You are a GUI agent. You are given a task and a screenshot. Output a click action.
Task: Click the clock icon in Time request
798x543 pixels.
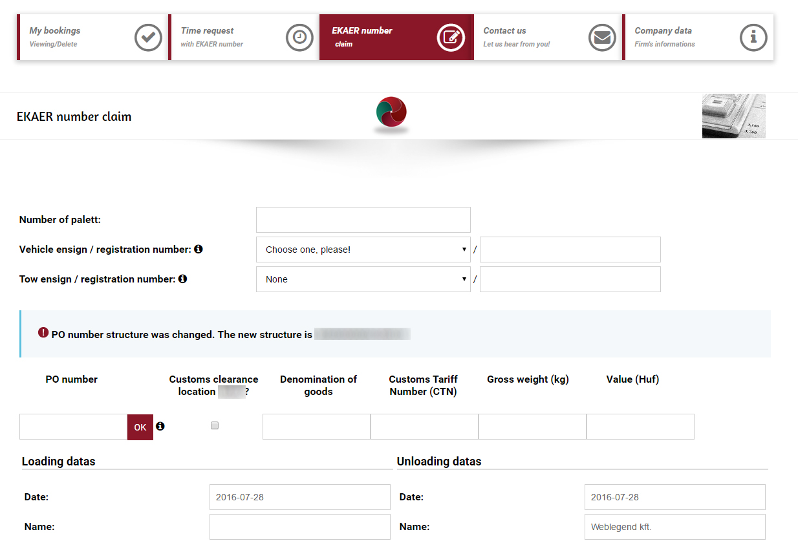click(x=299, y=37)
